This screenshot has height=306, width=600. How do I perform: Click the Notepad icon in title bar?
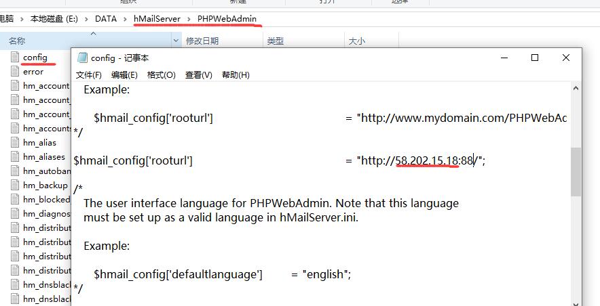point(82,58)
